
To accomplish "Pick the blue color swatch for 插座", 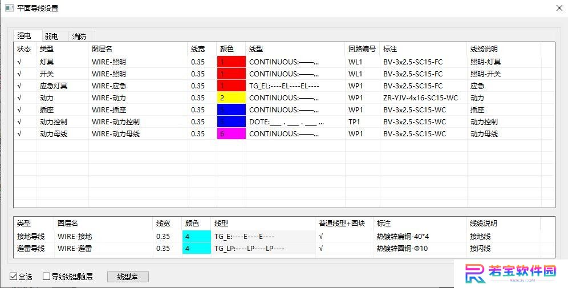I will click(231, 109).
